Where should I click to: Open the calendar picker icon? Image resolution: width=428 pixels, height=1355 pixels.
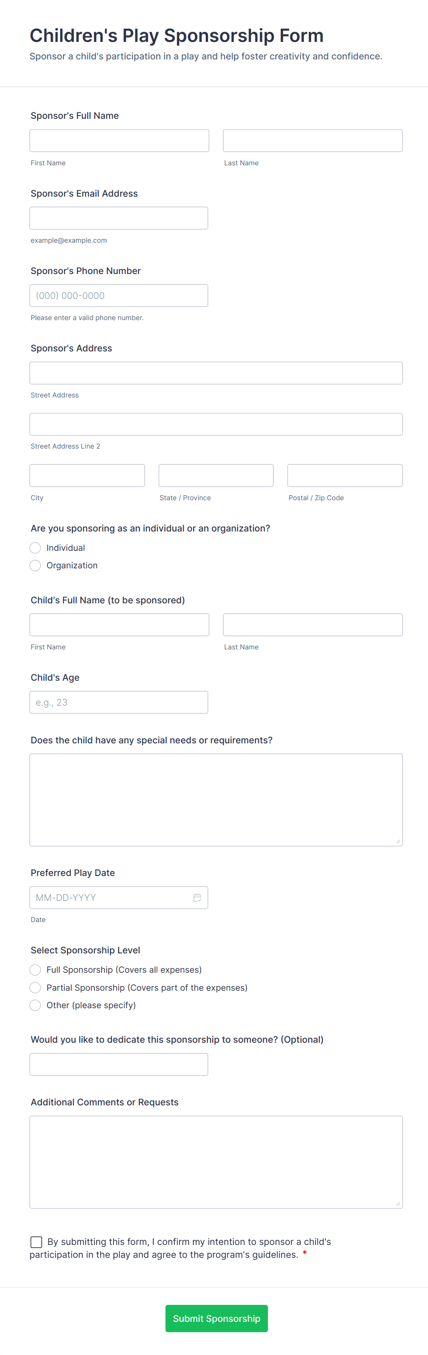(x=197, y=897)
